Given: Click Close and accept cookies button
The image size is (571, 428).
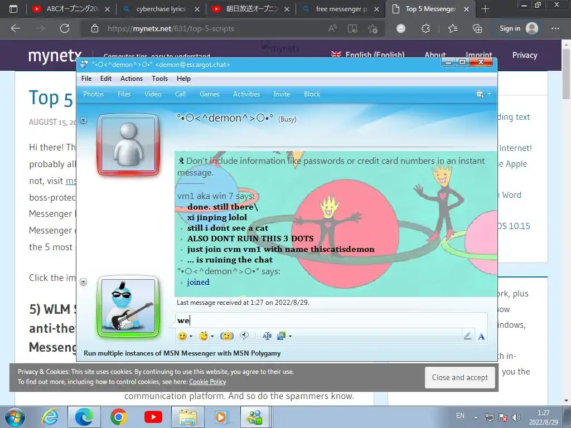Looking at the screenshot, I should 460,377.
